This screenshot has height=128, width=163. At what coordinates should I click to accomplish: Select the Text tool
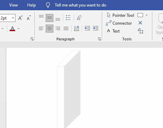coord(113,31)
